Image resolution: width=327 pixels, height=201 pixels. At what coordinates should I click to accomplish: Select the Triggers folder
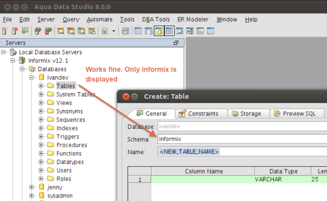(x=68, y=137)
